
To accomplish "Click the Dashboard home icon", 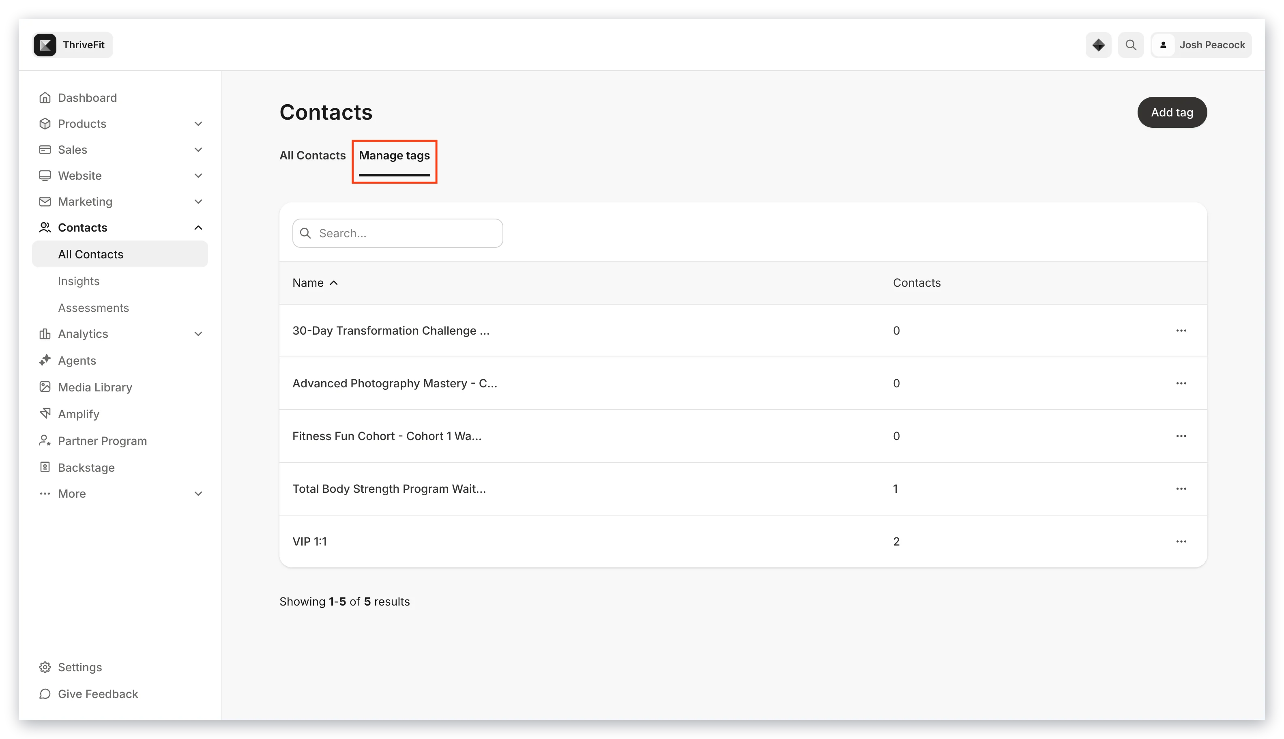I will coord(45,97).
